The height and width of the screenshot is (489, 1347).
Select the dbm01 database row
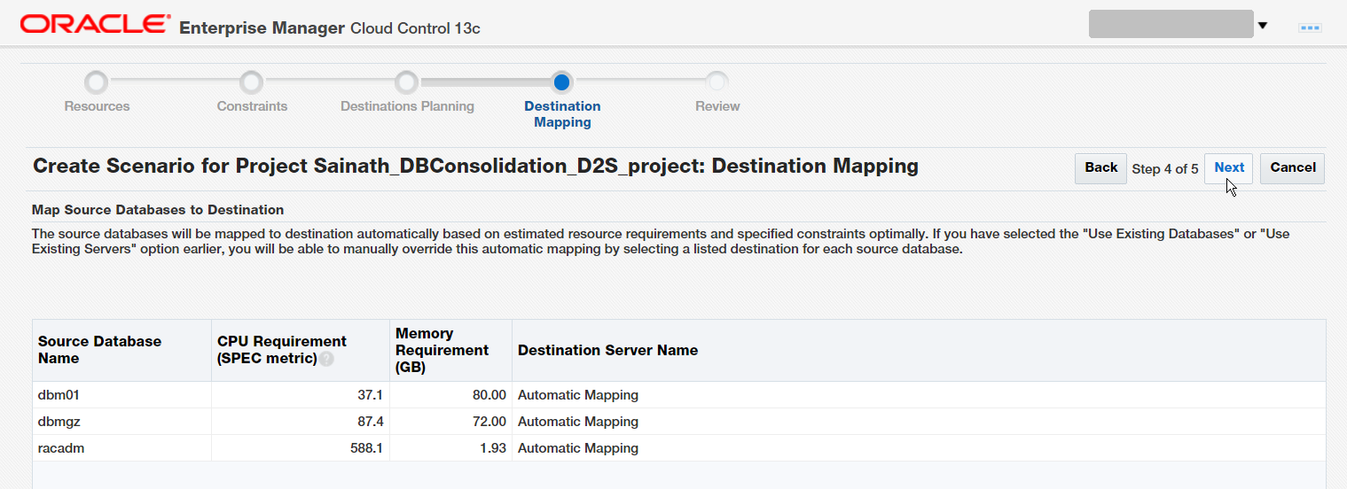(679, 395)
